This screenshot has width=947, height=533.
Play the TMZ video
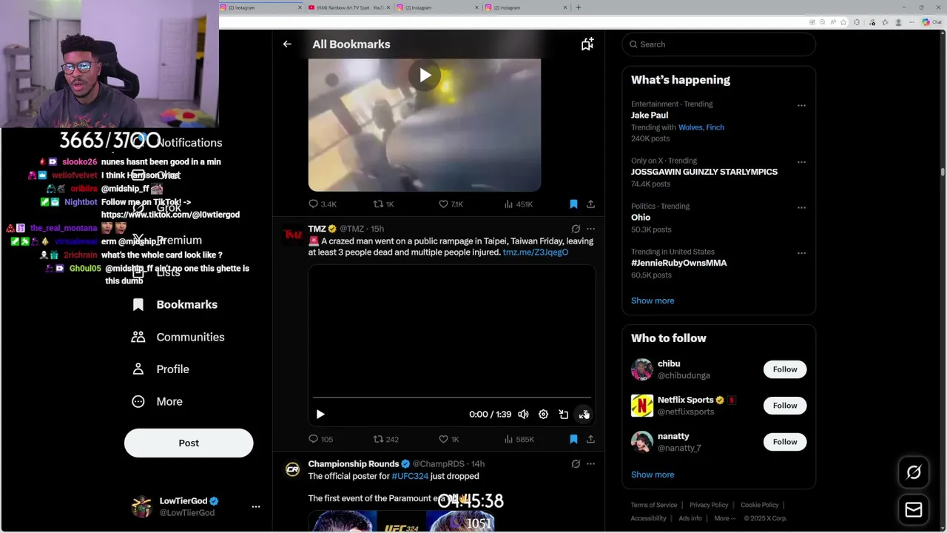point(320,415)
